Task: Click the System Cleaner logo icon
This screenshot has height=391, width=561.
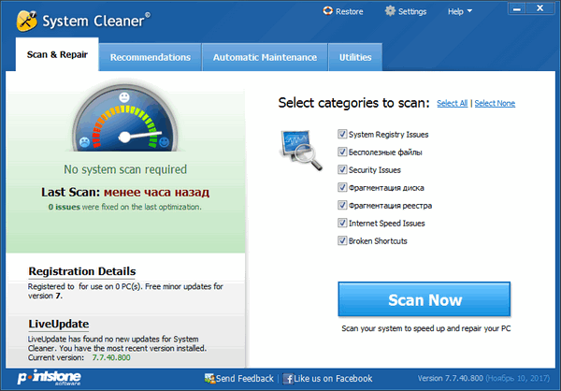Action: (26, 21)
